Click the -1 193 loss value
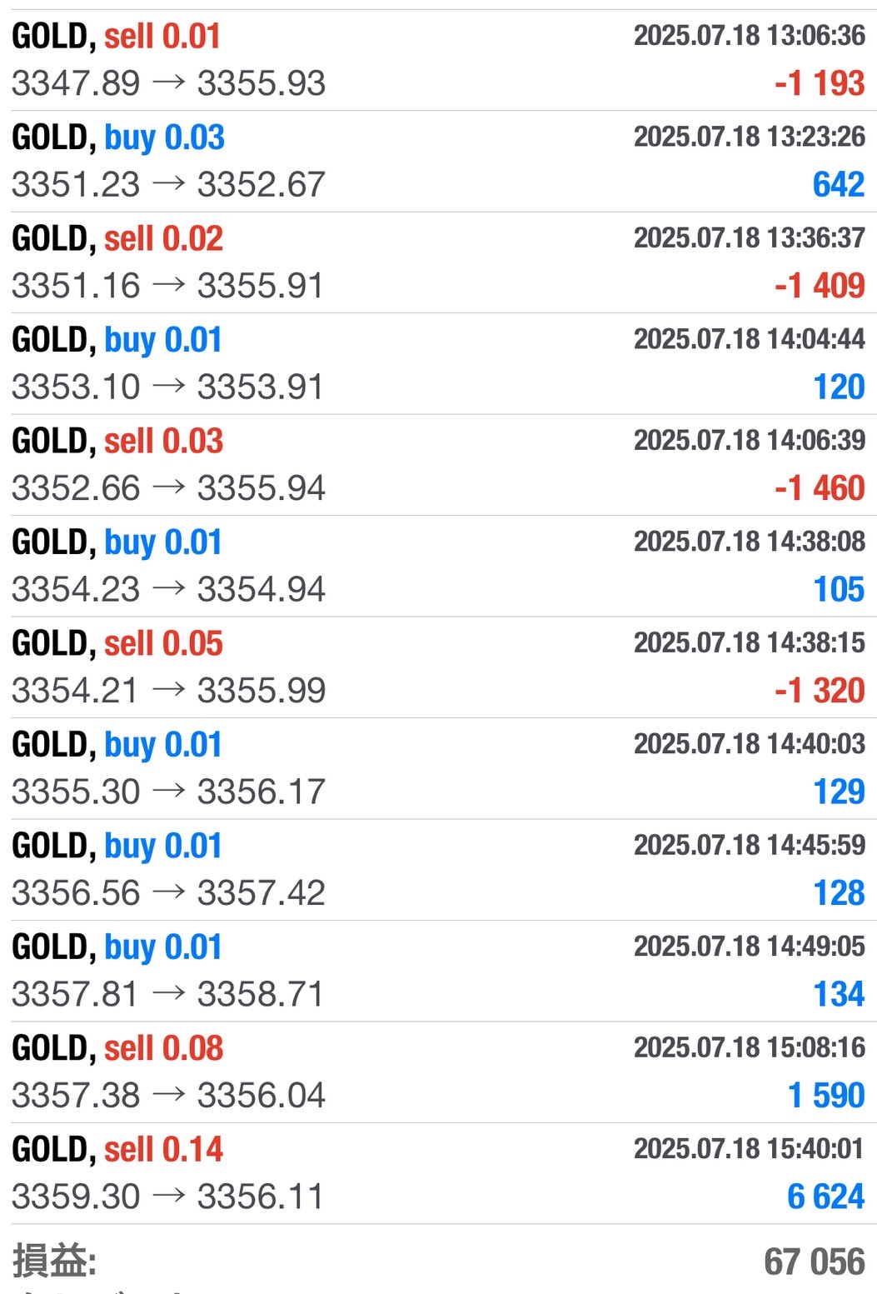Viewport: 877px width, 1294px height. tap(820, 83)
